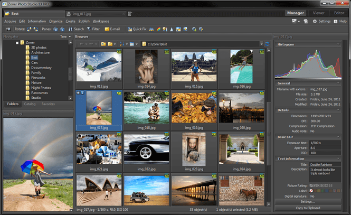The width and height of the screenshot is (351, 215).
Task: Select the 'no label' crossed box
Action: tap(310, 191)
